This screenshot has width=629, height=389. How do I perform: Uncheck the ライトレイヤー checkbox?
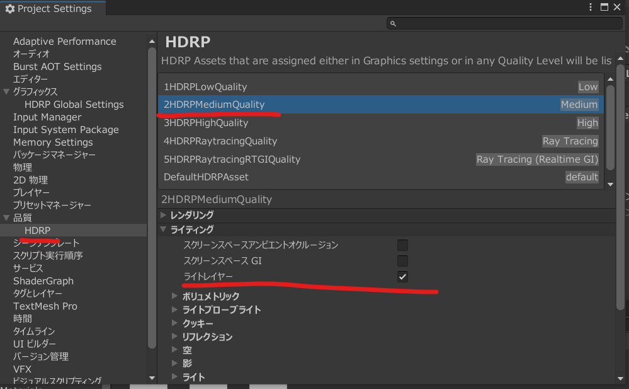click(x=402, y=276)
